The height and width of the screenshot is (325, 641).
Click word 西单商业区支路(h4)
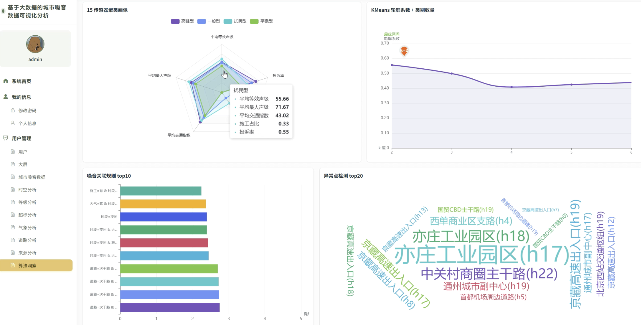tap(471, 221)
